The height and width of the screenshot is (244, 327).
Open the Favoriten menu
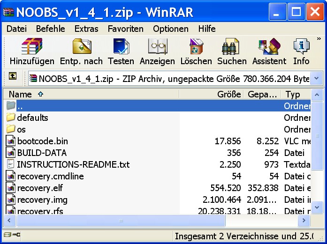[x=126, y=29]
